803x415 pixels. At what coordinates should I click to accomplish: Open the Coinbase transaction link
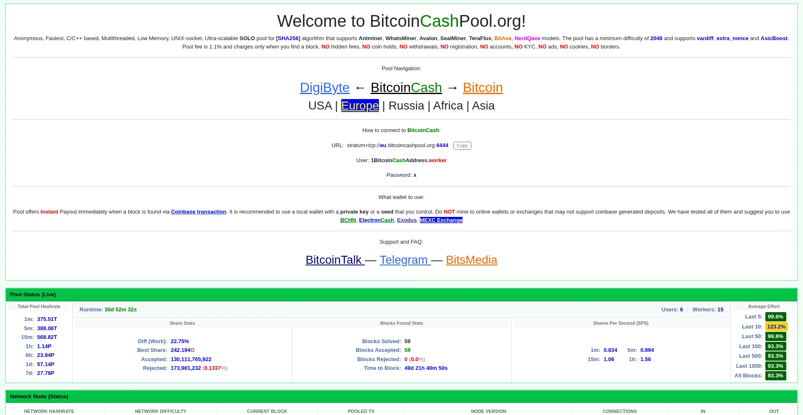click(x=199, y=212)
